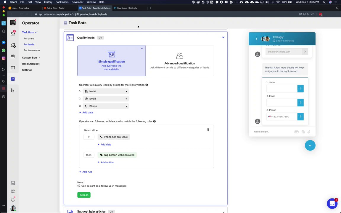
Task: Click Add data below Phone field
Action: 86,112
